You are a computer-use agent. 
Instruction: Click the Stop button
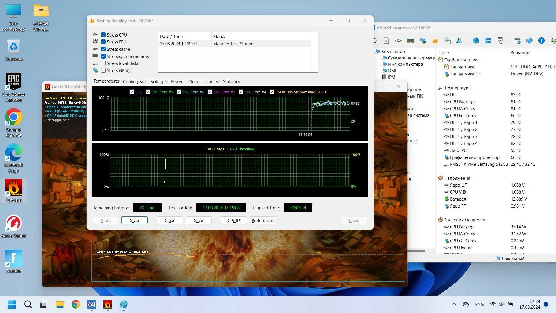coord(134,220)
